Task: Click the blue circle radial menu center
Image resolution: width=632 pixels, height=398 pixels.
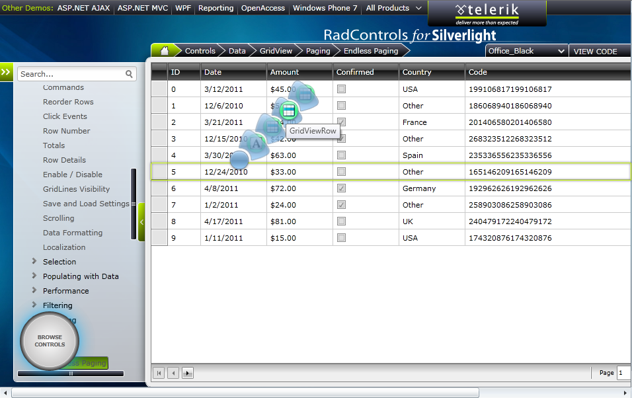Action: pos(239,160)
